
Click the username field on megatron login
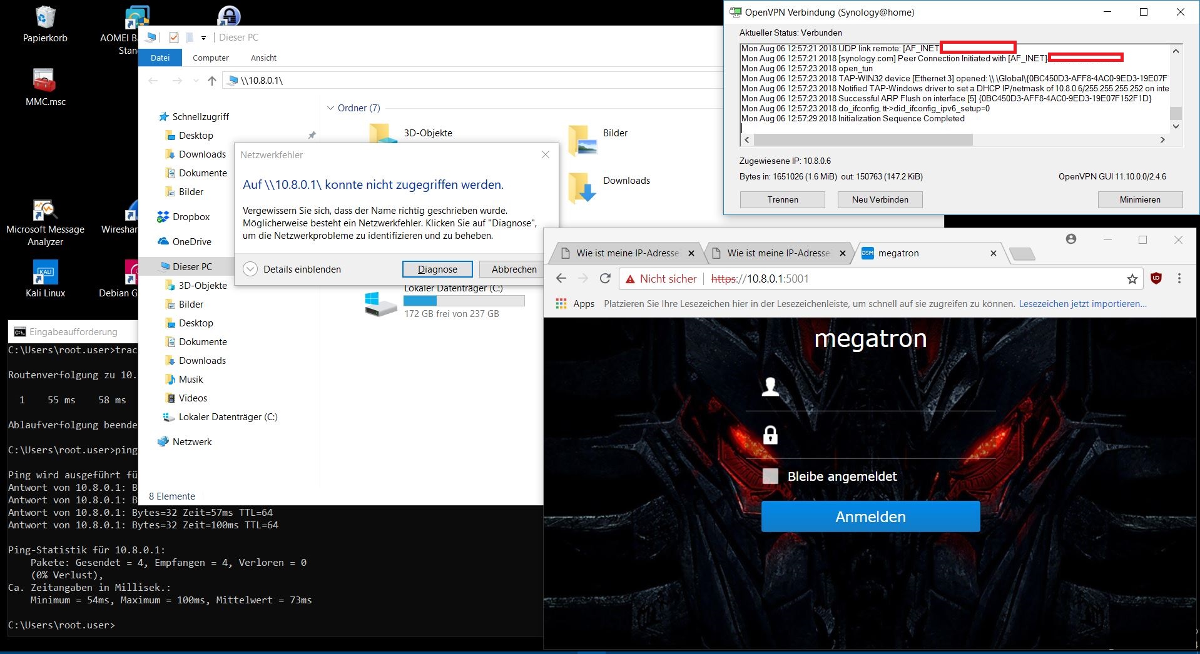[870, 388]
